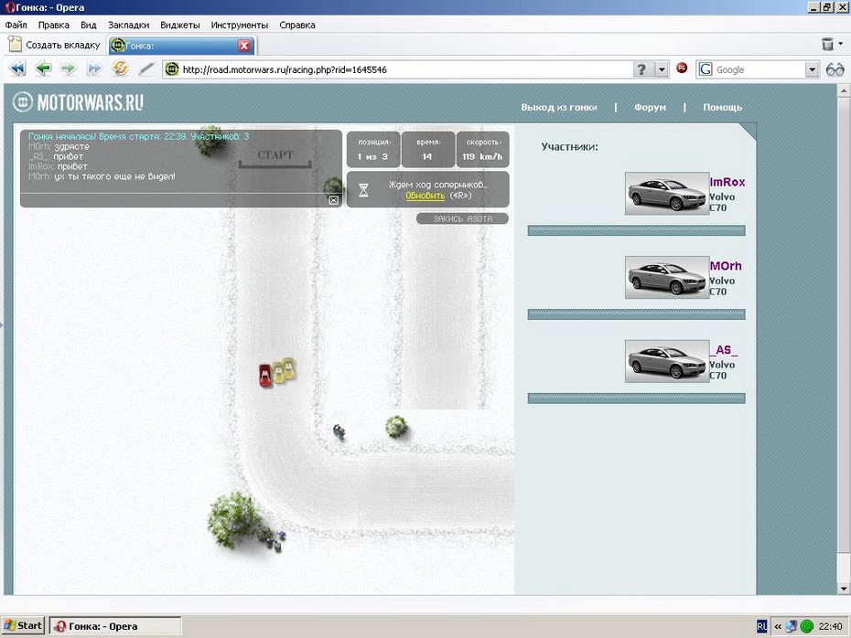Click the "Участники:" heading
Screen dimensions: 851x638
[x=569, y=147]
